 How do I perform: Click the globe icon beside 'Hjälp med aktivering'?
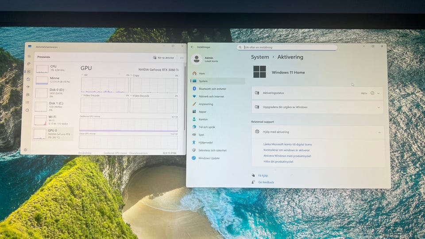coord(257,132)
